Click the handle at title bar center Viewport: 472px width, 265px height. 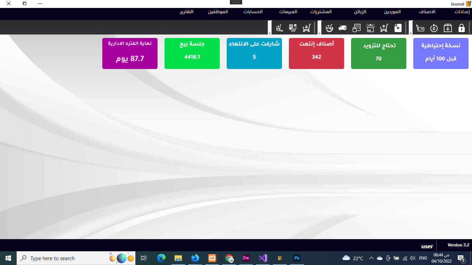236,2
